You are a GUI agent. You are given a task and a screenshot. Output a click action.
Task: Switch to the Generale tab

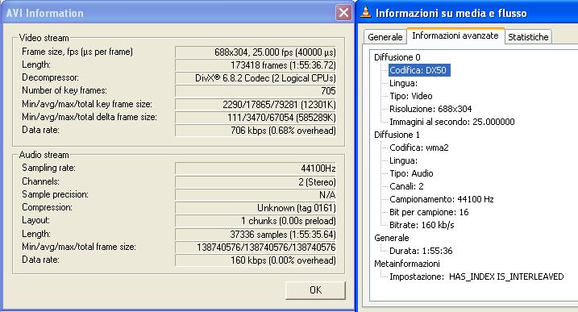point(385,37)
